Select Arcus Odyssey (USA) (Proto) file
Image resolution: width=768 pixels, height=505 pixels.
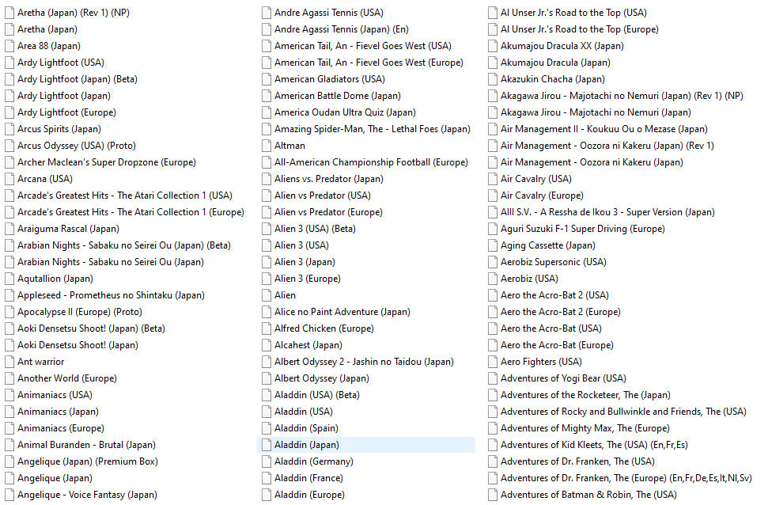(x=76, y=146)
